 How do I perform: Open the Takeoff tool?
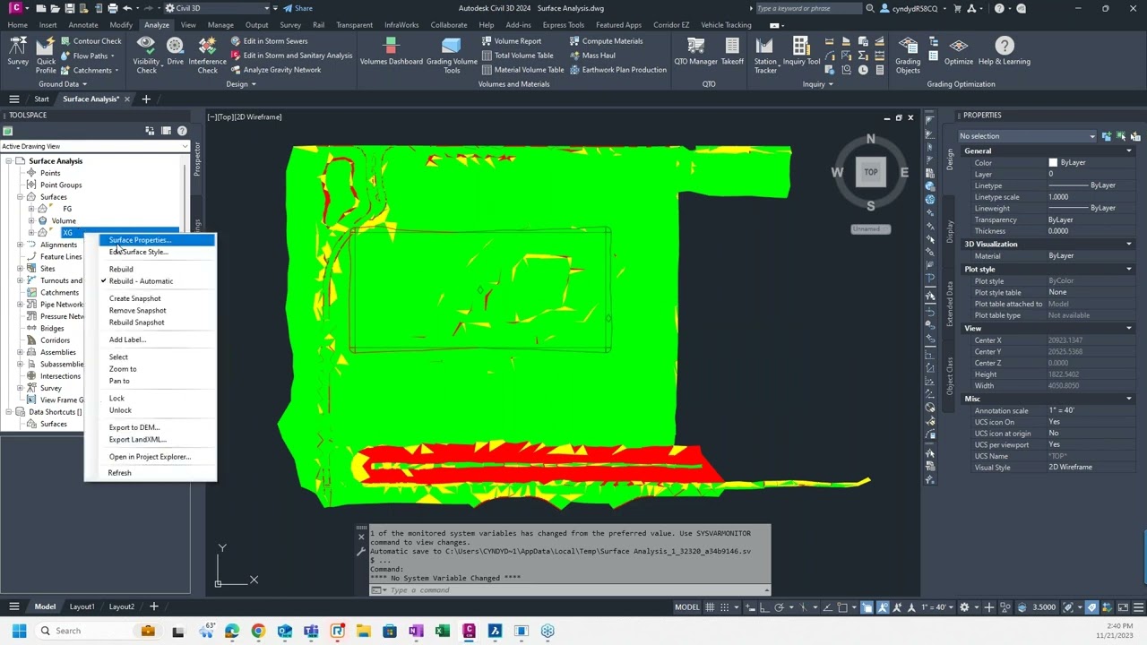click(x=732, y=52)
